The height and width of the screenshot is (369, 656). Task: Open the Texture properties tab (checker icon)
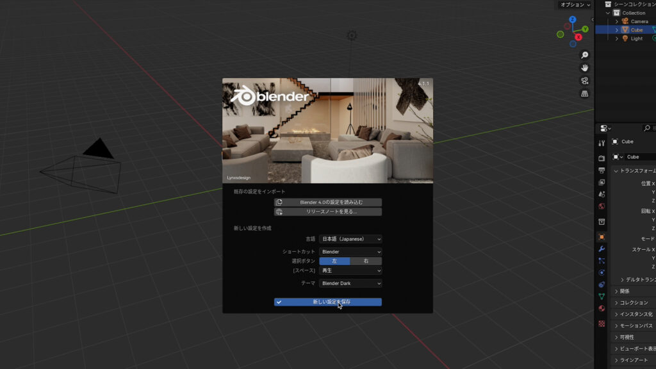click(602, 324)
